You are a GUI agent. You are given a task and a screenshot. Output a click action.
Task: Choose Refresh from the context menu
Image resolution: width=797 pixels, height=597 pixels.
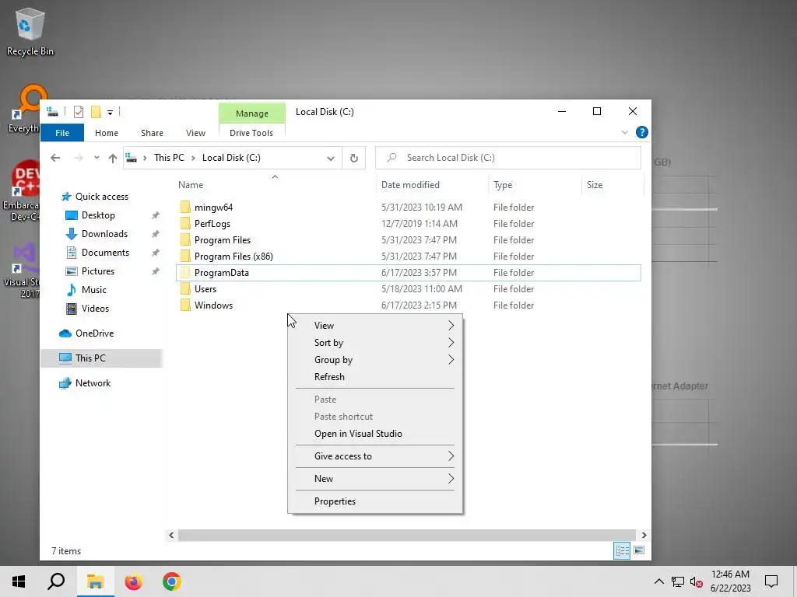point(375,377)
